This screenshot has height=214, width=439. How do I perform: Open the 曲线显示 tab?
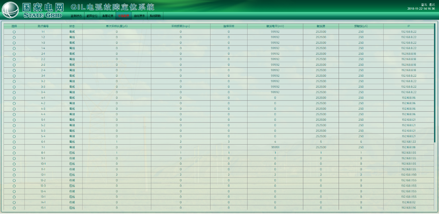click(139, 16)
